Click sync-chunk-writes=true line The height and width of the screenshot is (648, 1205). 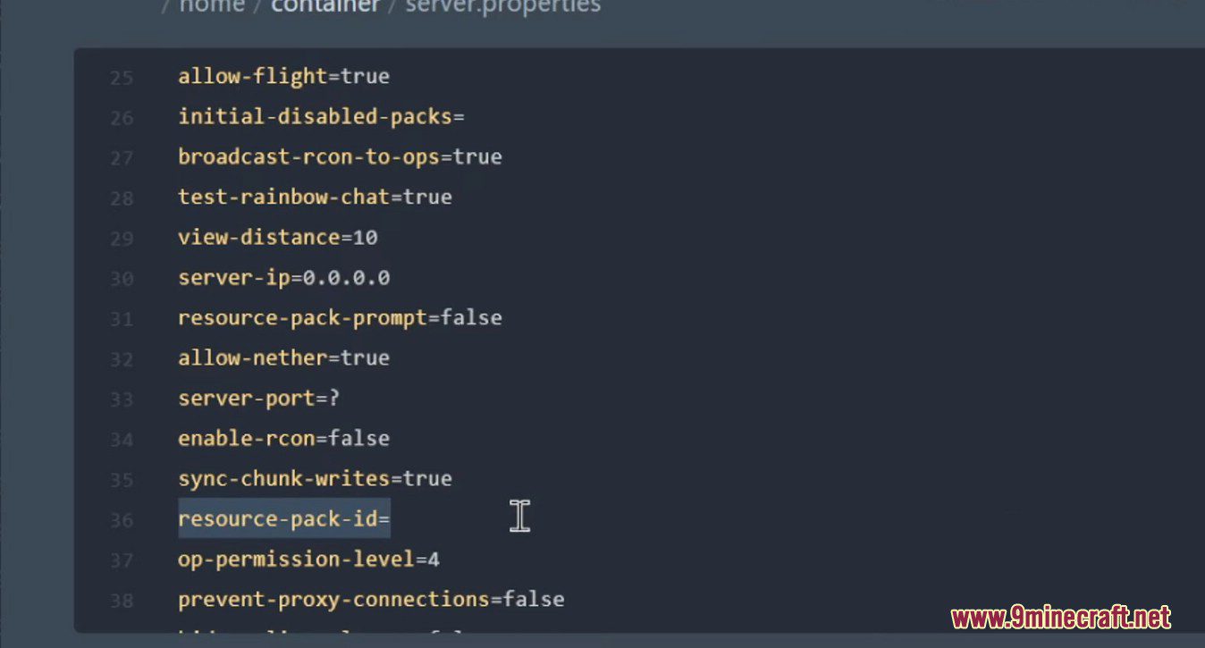point(315,479)
